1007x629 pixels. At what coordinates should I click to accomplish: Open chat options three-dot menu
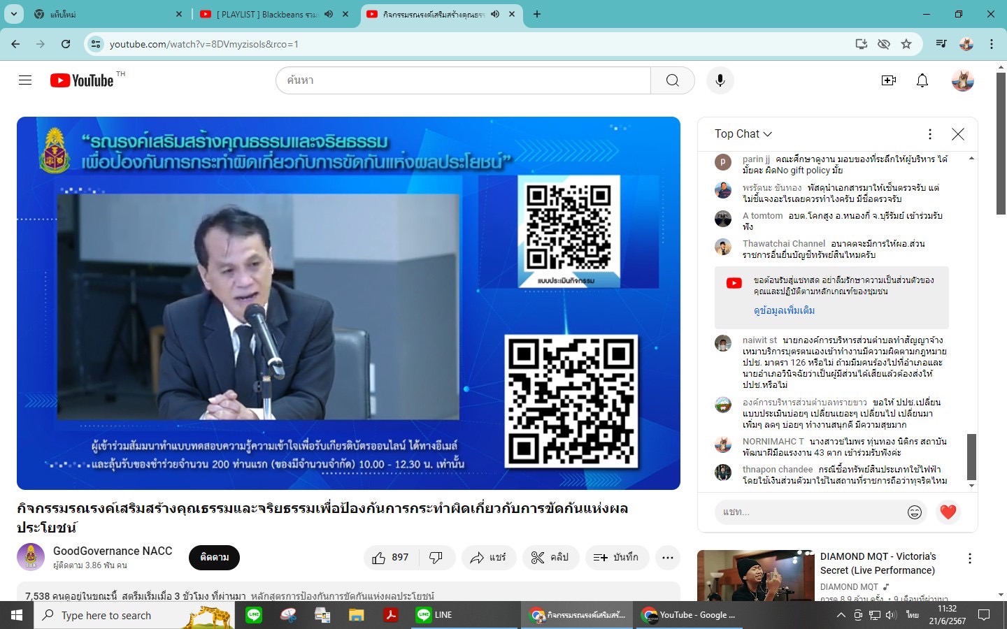(x=930, y=134)
